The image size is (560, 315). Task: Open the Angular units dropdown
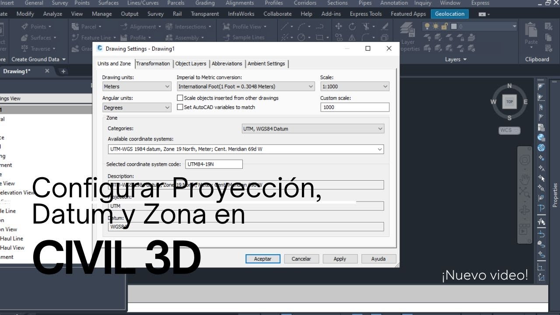(x=136, y=108)
